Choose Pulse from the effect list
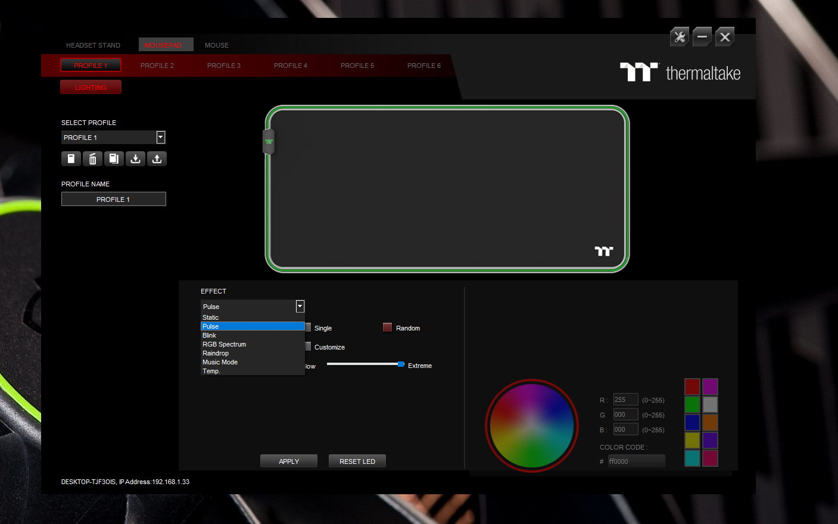 tap(253, 326)
